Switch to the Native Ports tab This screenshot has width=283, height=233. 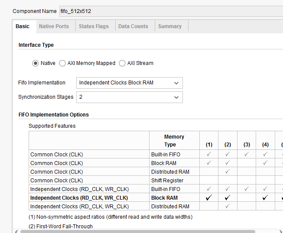54,26
